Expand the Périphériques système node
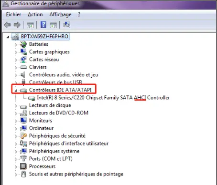217x185 pixels. point(16,152)
